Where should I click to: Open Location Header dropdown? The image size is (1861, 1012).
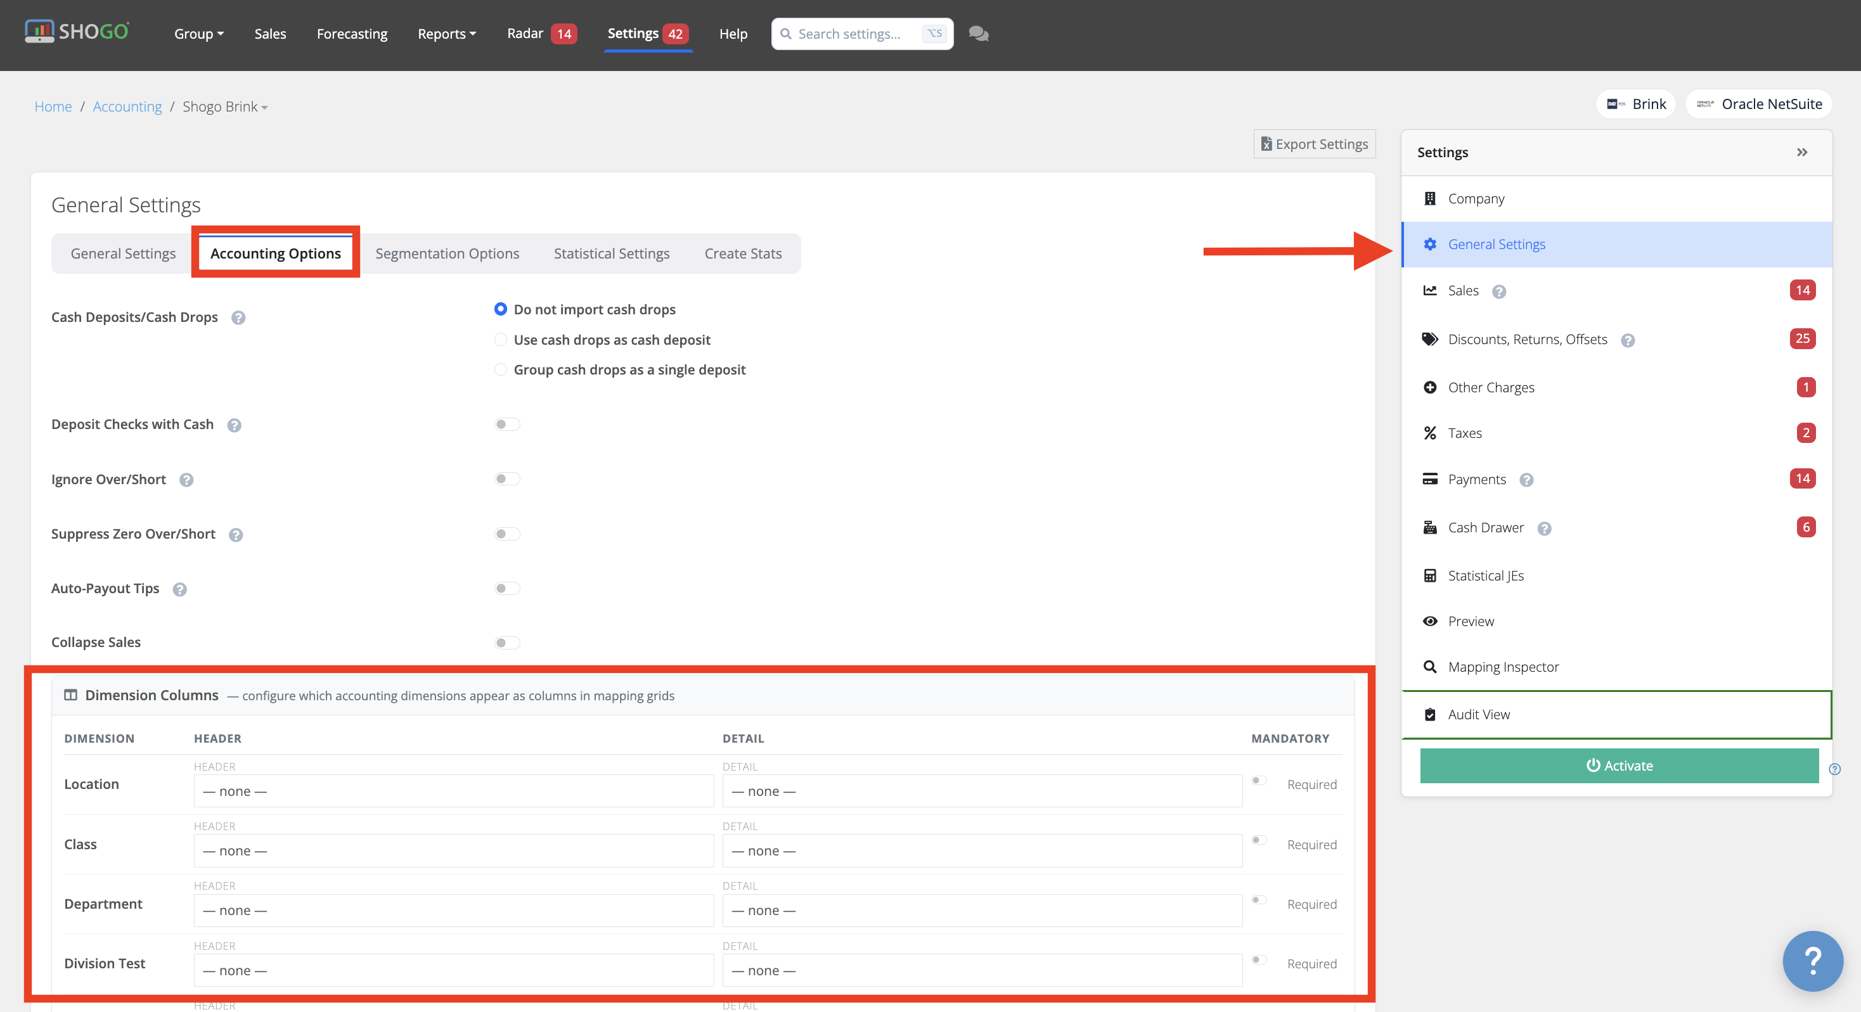pyautogui.click(x=454, y=791)
